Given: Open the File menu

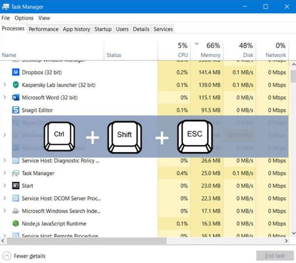Looking at the screenshot, I should pos(5,18).
